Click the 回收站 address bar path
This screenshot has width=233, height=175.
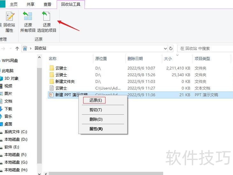point(40,48)
